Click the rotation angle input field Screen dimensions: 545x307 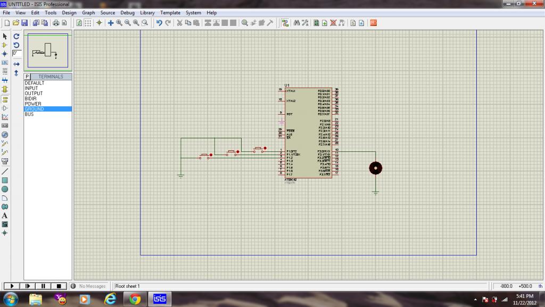click(x=16, y=54)
